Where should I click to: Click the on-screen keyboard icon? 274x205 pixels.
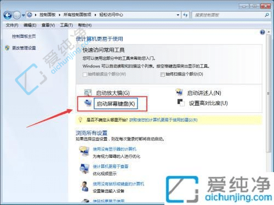(x=88, y=103)
